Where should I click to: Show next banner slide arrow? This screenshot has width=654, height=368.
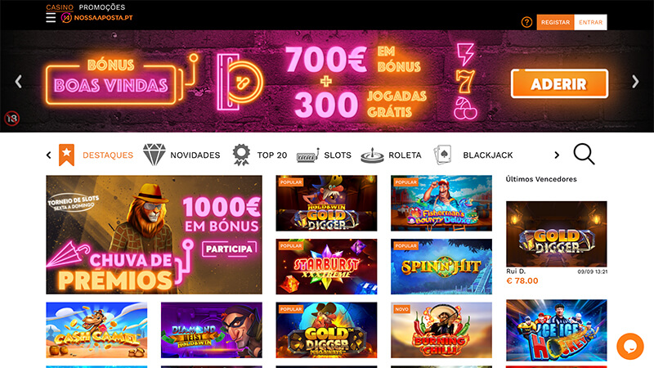[x=635, y=81]
